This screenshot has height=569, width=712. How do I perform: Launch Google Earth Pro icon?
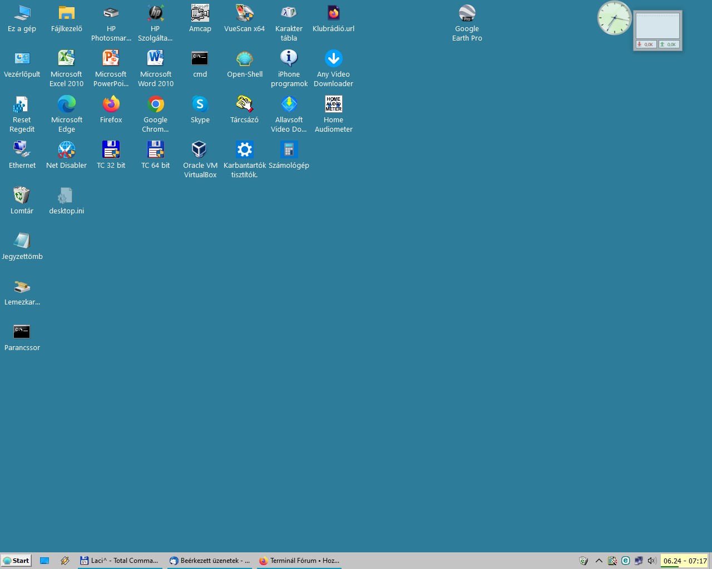467,23
